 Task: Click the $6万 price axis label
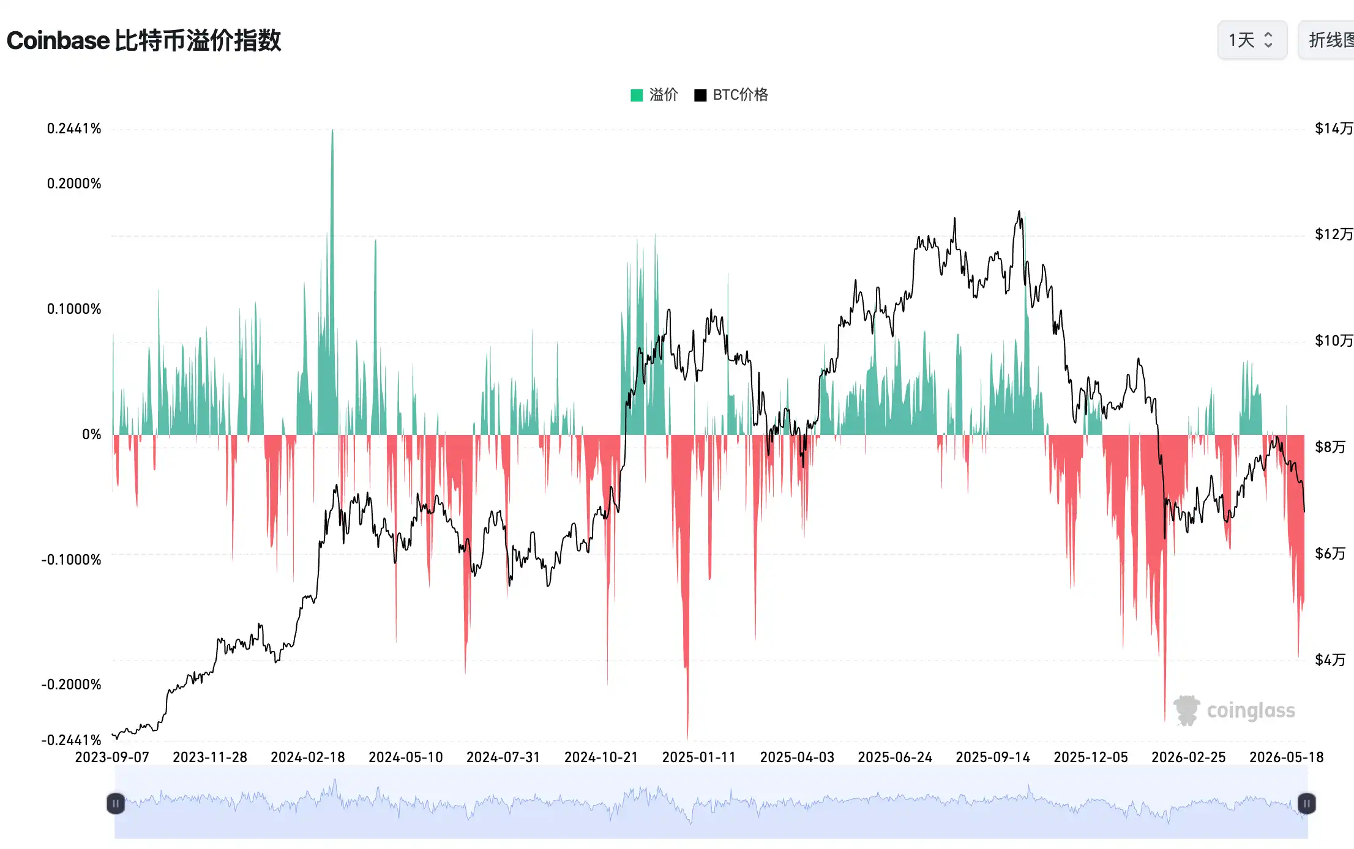[x=1330, y=554]
